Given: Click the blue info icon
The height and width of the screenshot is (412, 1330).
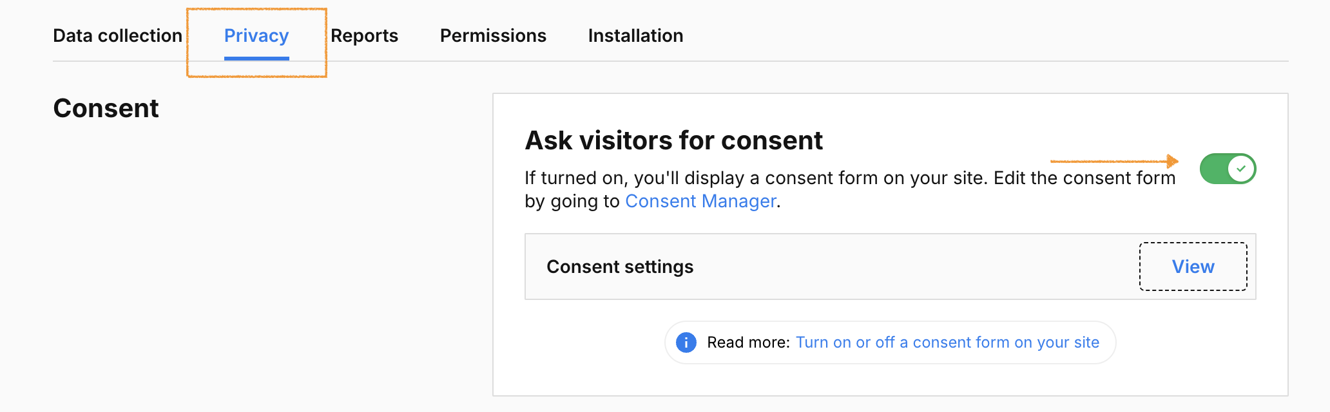Looking at the screenshot, I should pos(686,342).
